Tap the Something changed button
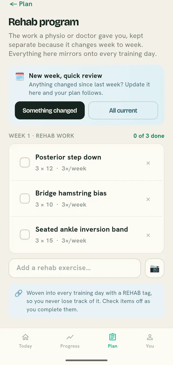Image resolution: width=173 pixels, height=365 pixels. tap(50, 110)
